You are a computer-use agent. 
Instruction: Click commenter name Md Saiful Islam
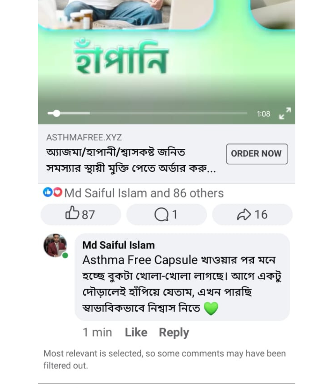[x=118, y=245]
